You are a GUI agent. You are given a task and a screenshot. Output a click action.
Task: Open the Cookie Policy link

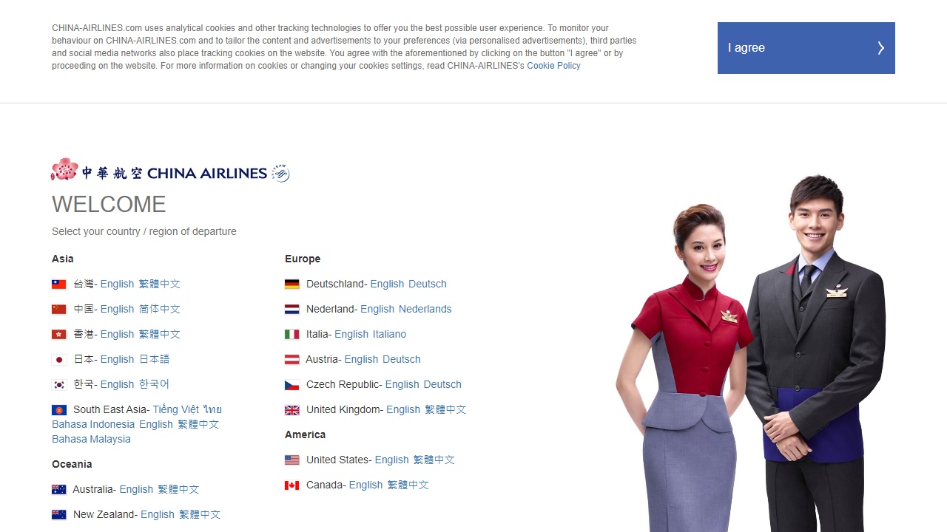553,66
